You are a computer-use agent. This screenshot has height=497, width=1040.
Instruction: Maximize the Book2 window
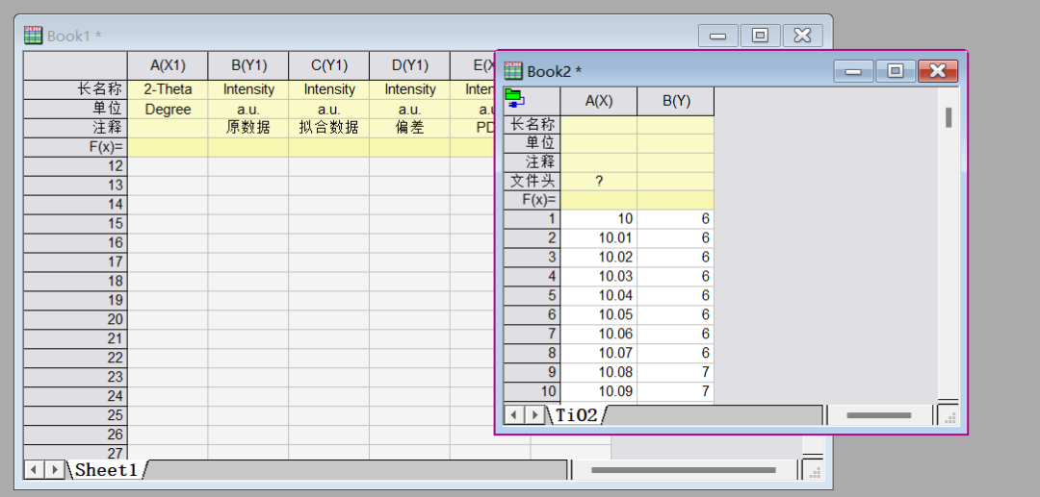896,71
